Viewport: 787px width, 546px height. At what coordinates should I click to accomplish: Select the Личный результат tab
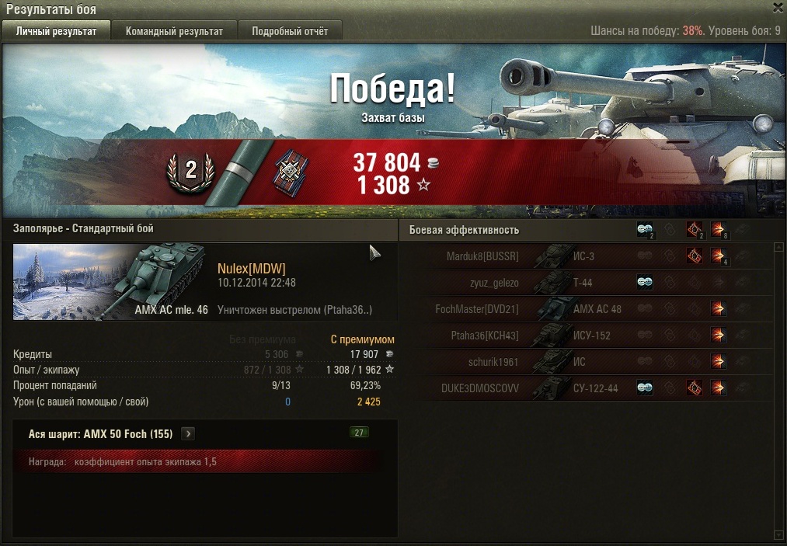(56, 30)
